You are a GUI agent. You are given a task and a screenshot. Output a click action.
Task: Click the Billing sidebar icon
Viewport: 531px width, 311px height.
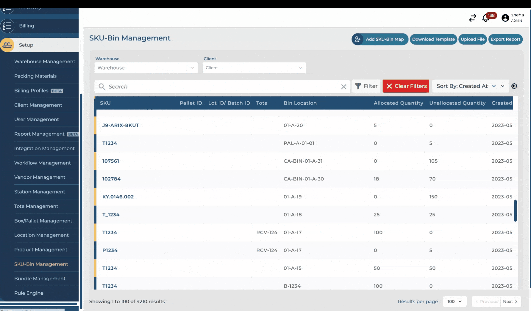pyautogui.click(x=7, y=26)
